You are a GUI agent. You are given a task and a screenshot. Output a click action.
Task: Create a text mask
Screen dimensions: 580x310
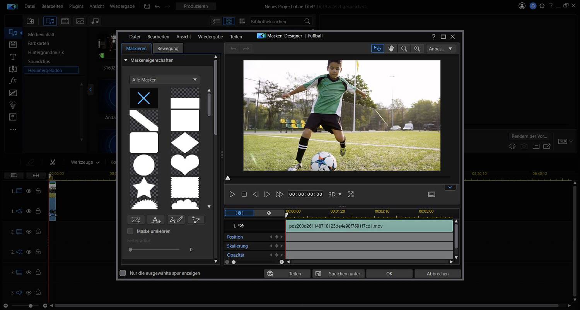coord(156,219)
